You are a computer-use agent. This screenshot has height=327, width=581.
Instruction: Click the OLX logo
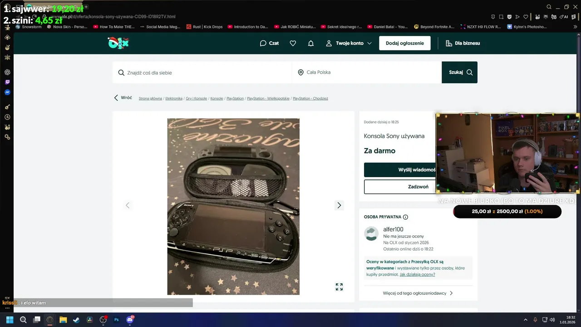[118, 43]
